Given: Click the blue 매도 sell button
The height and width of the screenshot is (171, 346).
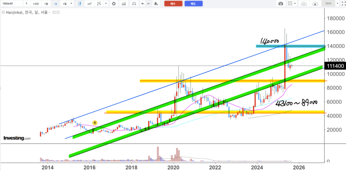Looking at the screenshot, I should (x=194, y=4).
